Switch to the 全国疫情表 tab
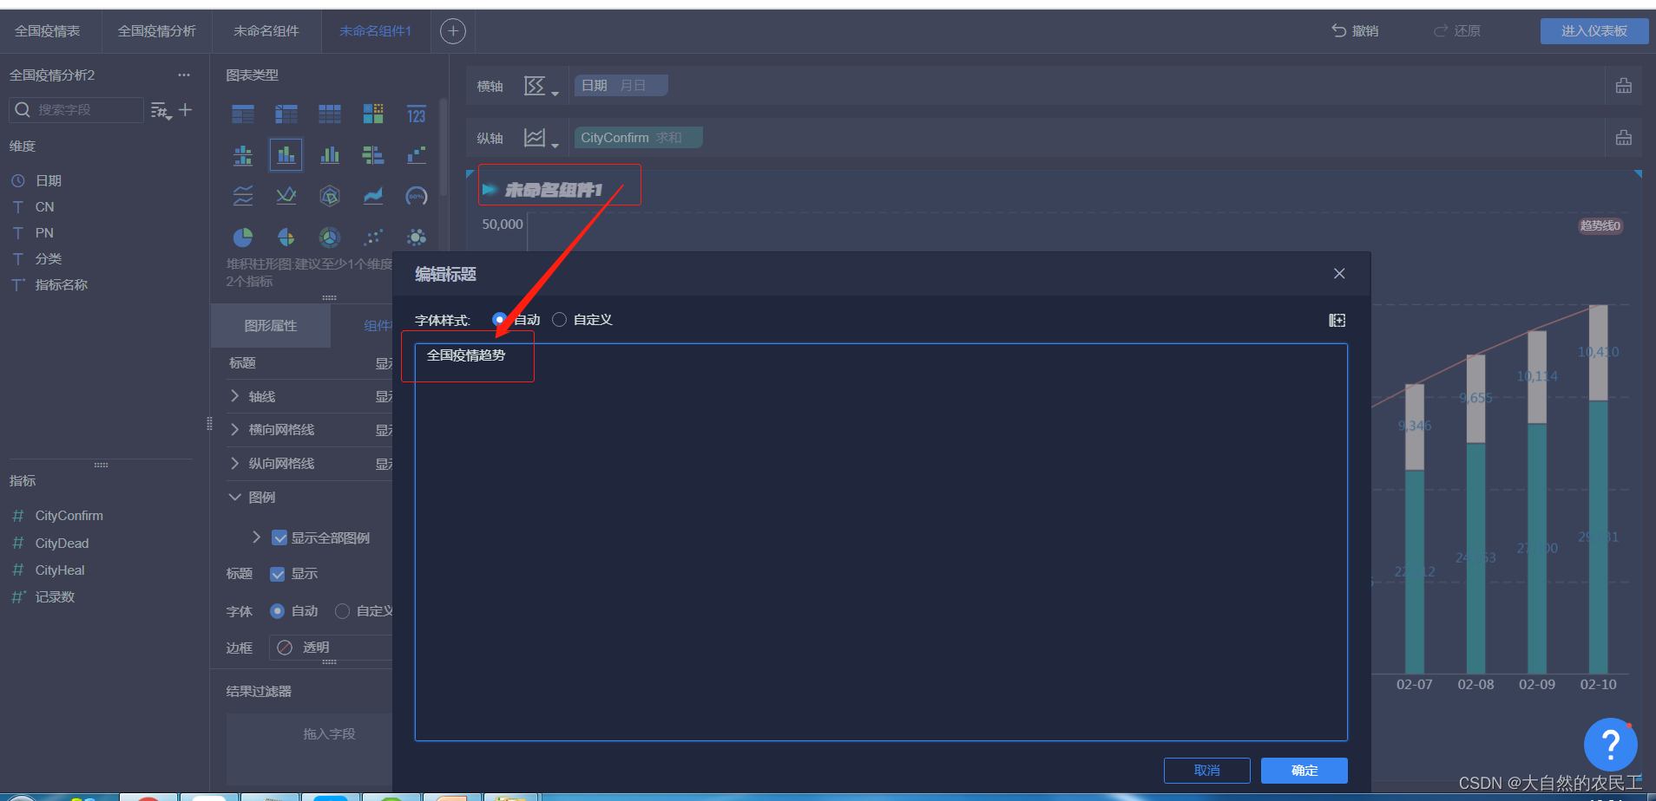 [x=47, y=31]
